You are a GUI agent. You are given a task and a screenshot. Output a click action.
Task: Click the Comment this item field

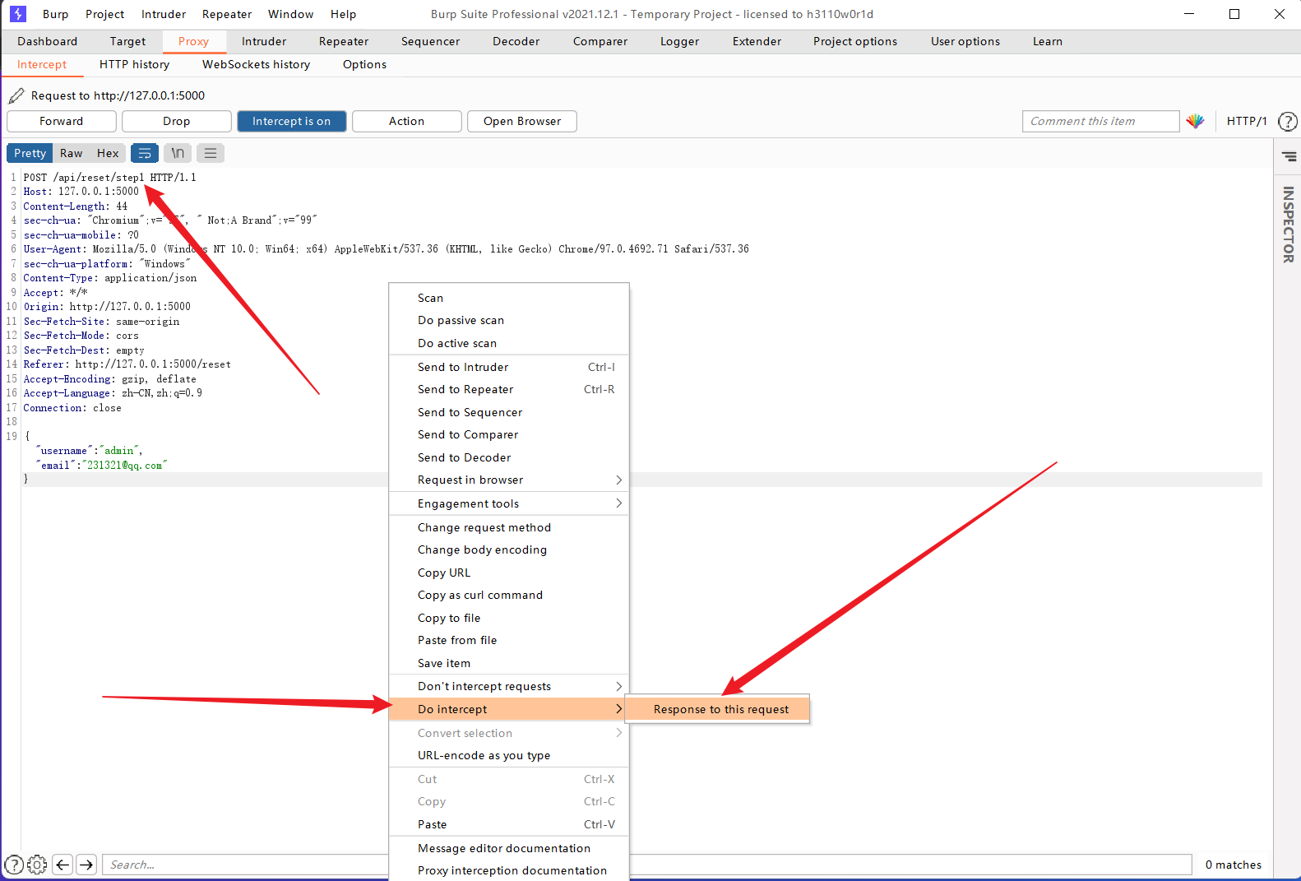1100,121
